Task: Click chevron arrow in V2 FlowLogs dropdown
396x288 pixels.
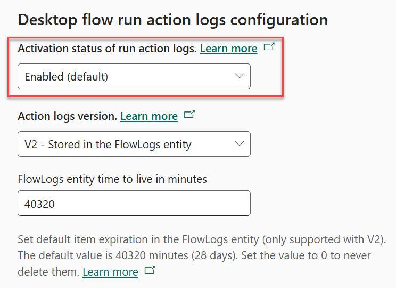Action: point(239,144)
